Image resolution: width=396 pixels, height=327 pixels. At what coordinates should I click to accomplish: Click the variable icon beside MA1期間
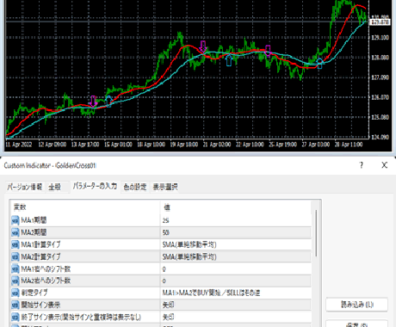[x=15, y=220]
